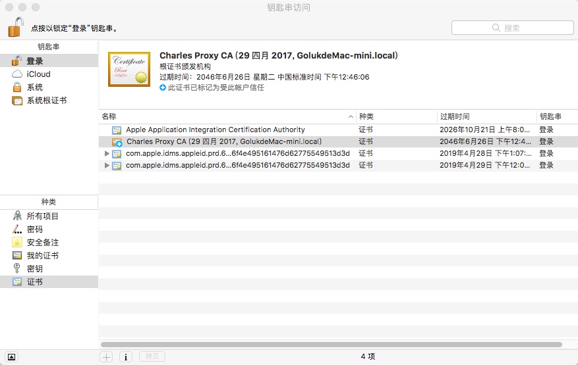Select the com.apple.idms.appleid row expiring 2019年4月29日
Viewport: 578px width, 365px height.
point(338,165)
